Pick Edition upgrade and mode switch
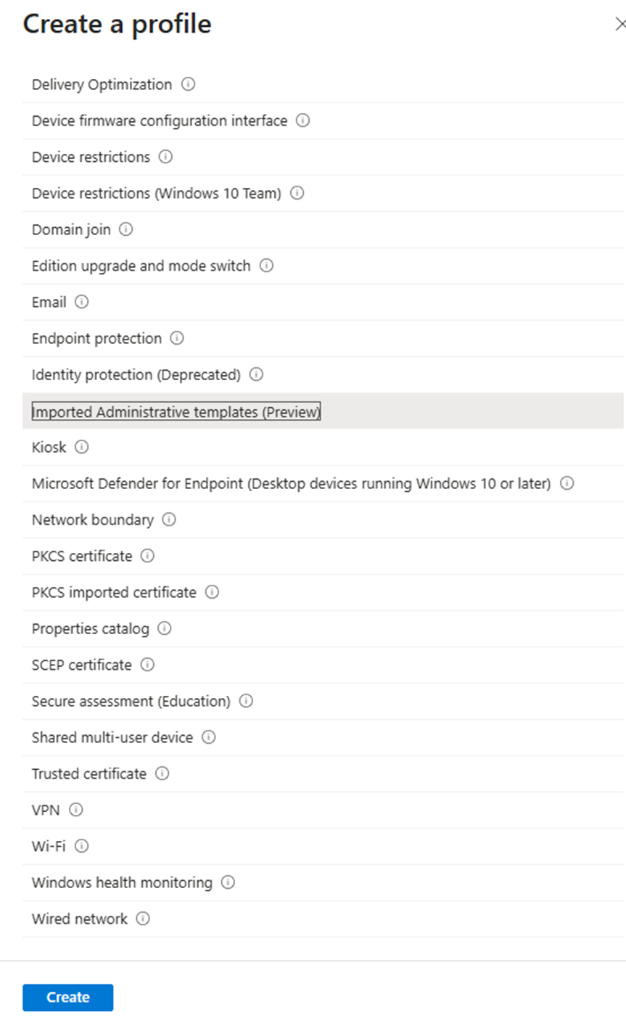Screen dimensions: 626x1034 [324, 266]
